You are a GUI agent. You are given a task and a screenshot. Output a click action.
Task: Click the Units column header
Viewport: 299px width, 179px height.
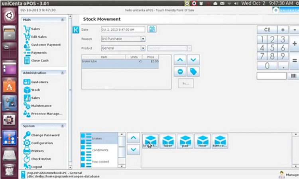click(x=134, y=57)
